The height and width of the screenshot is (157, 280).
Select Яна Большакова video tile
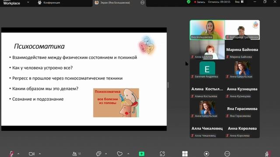(x=207, y=30)
